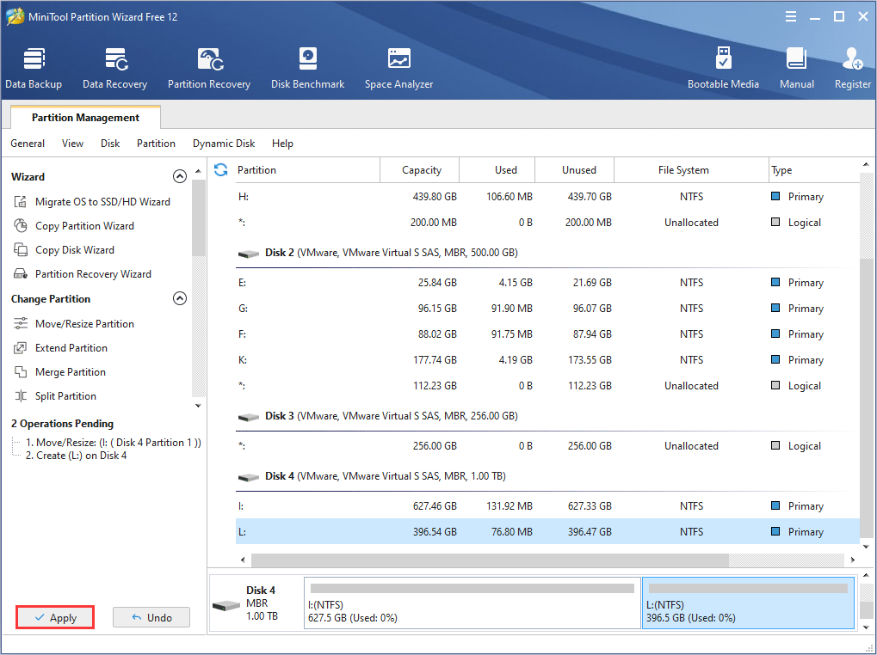877x655 pixels.
Task: Select the K: partition row
Action: (x=547, y=359)
